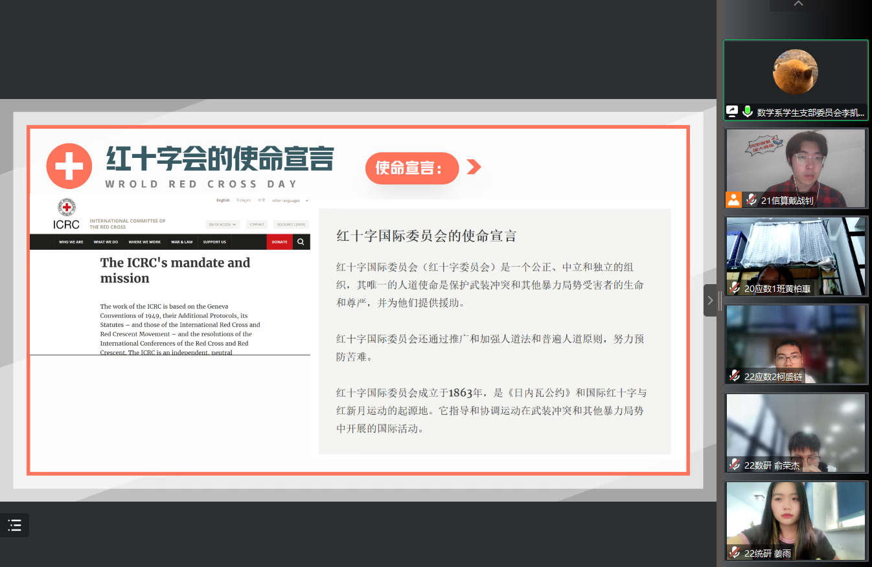The width and height of the screenshot is (872, 567).
Task: Toggle muted microphone of 22应数2柯盛链
Action: coord(735,375)
